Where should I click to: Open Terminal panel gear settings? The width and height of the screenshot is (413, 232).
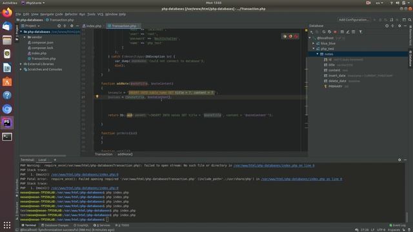tap(399, 160)
